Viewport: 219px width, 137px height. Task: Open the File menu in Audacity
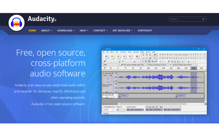(x=103, y=52)
